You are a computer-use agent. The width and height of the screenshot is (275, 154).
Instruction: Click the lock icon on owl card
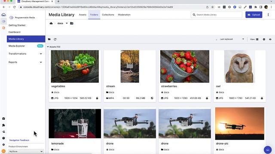(x=262, y=98)
